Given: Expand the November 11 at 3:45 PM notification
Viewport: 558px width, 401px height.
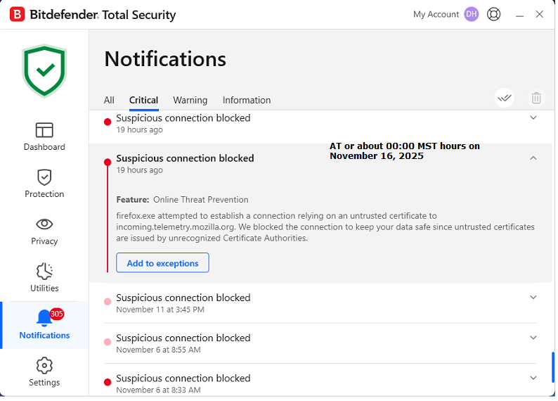Looking at the screenshot, I should tap(533, 298).
